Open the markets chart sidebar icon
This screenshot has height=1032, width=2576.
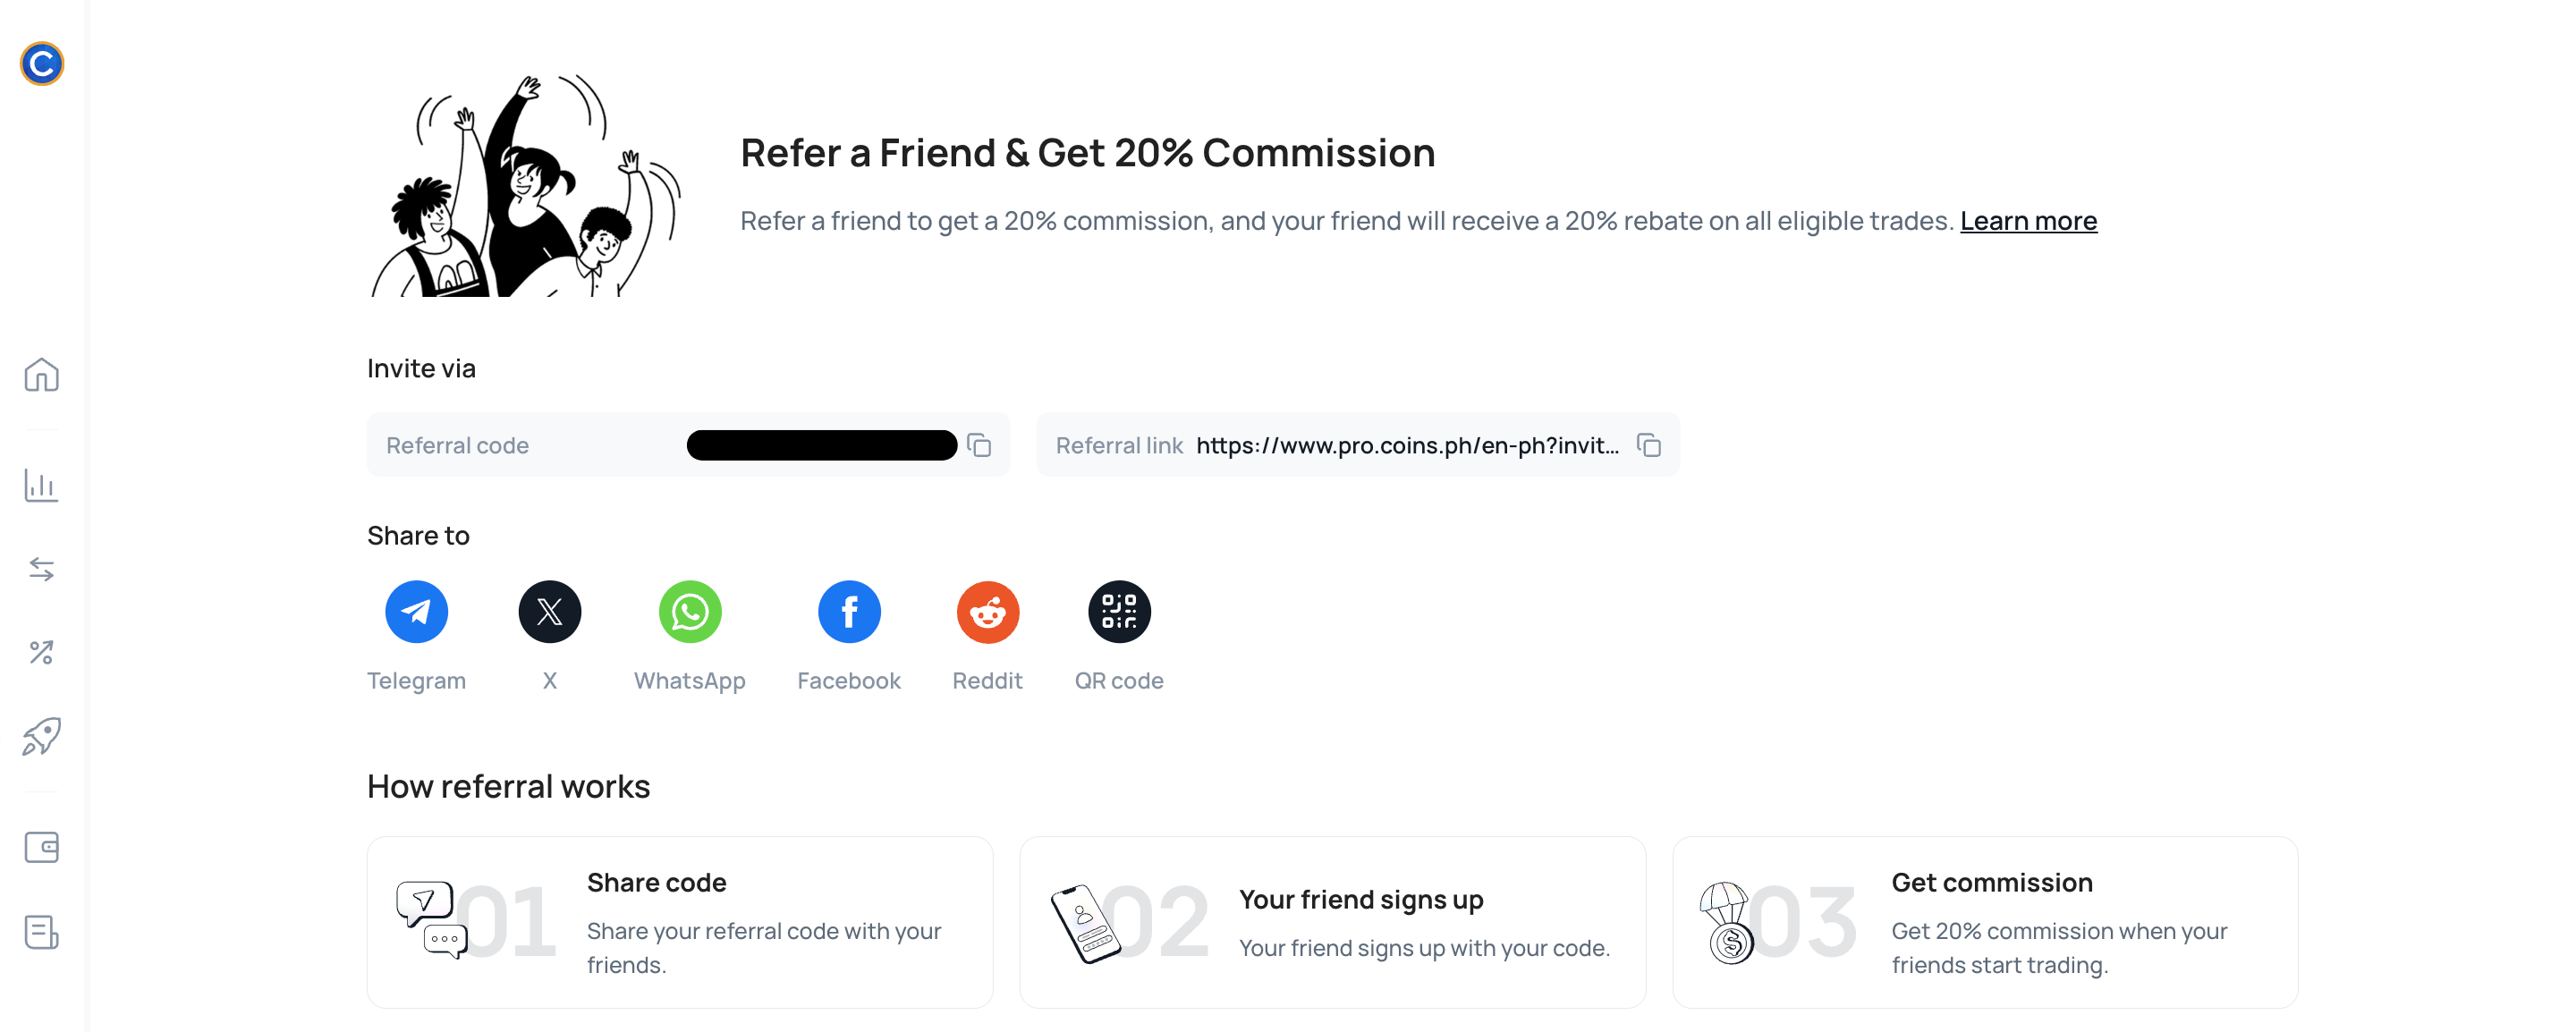(42, 486)
